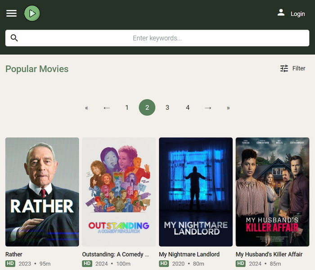
Task: Jump to first page with « button
Action: click(x=86, y=108)
